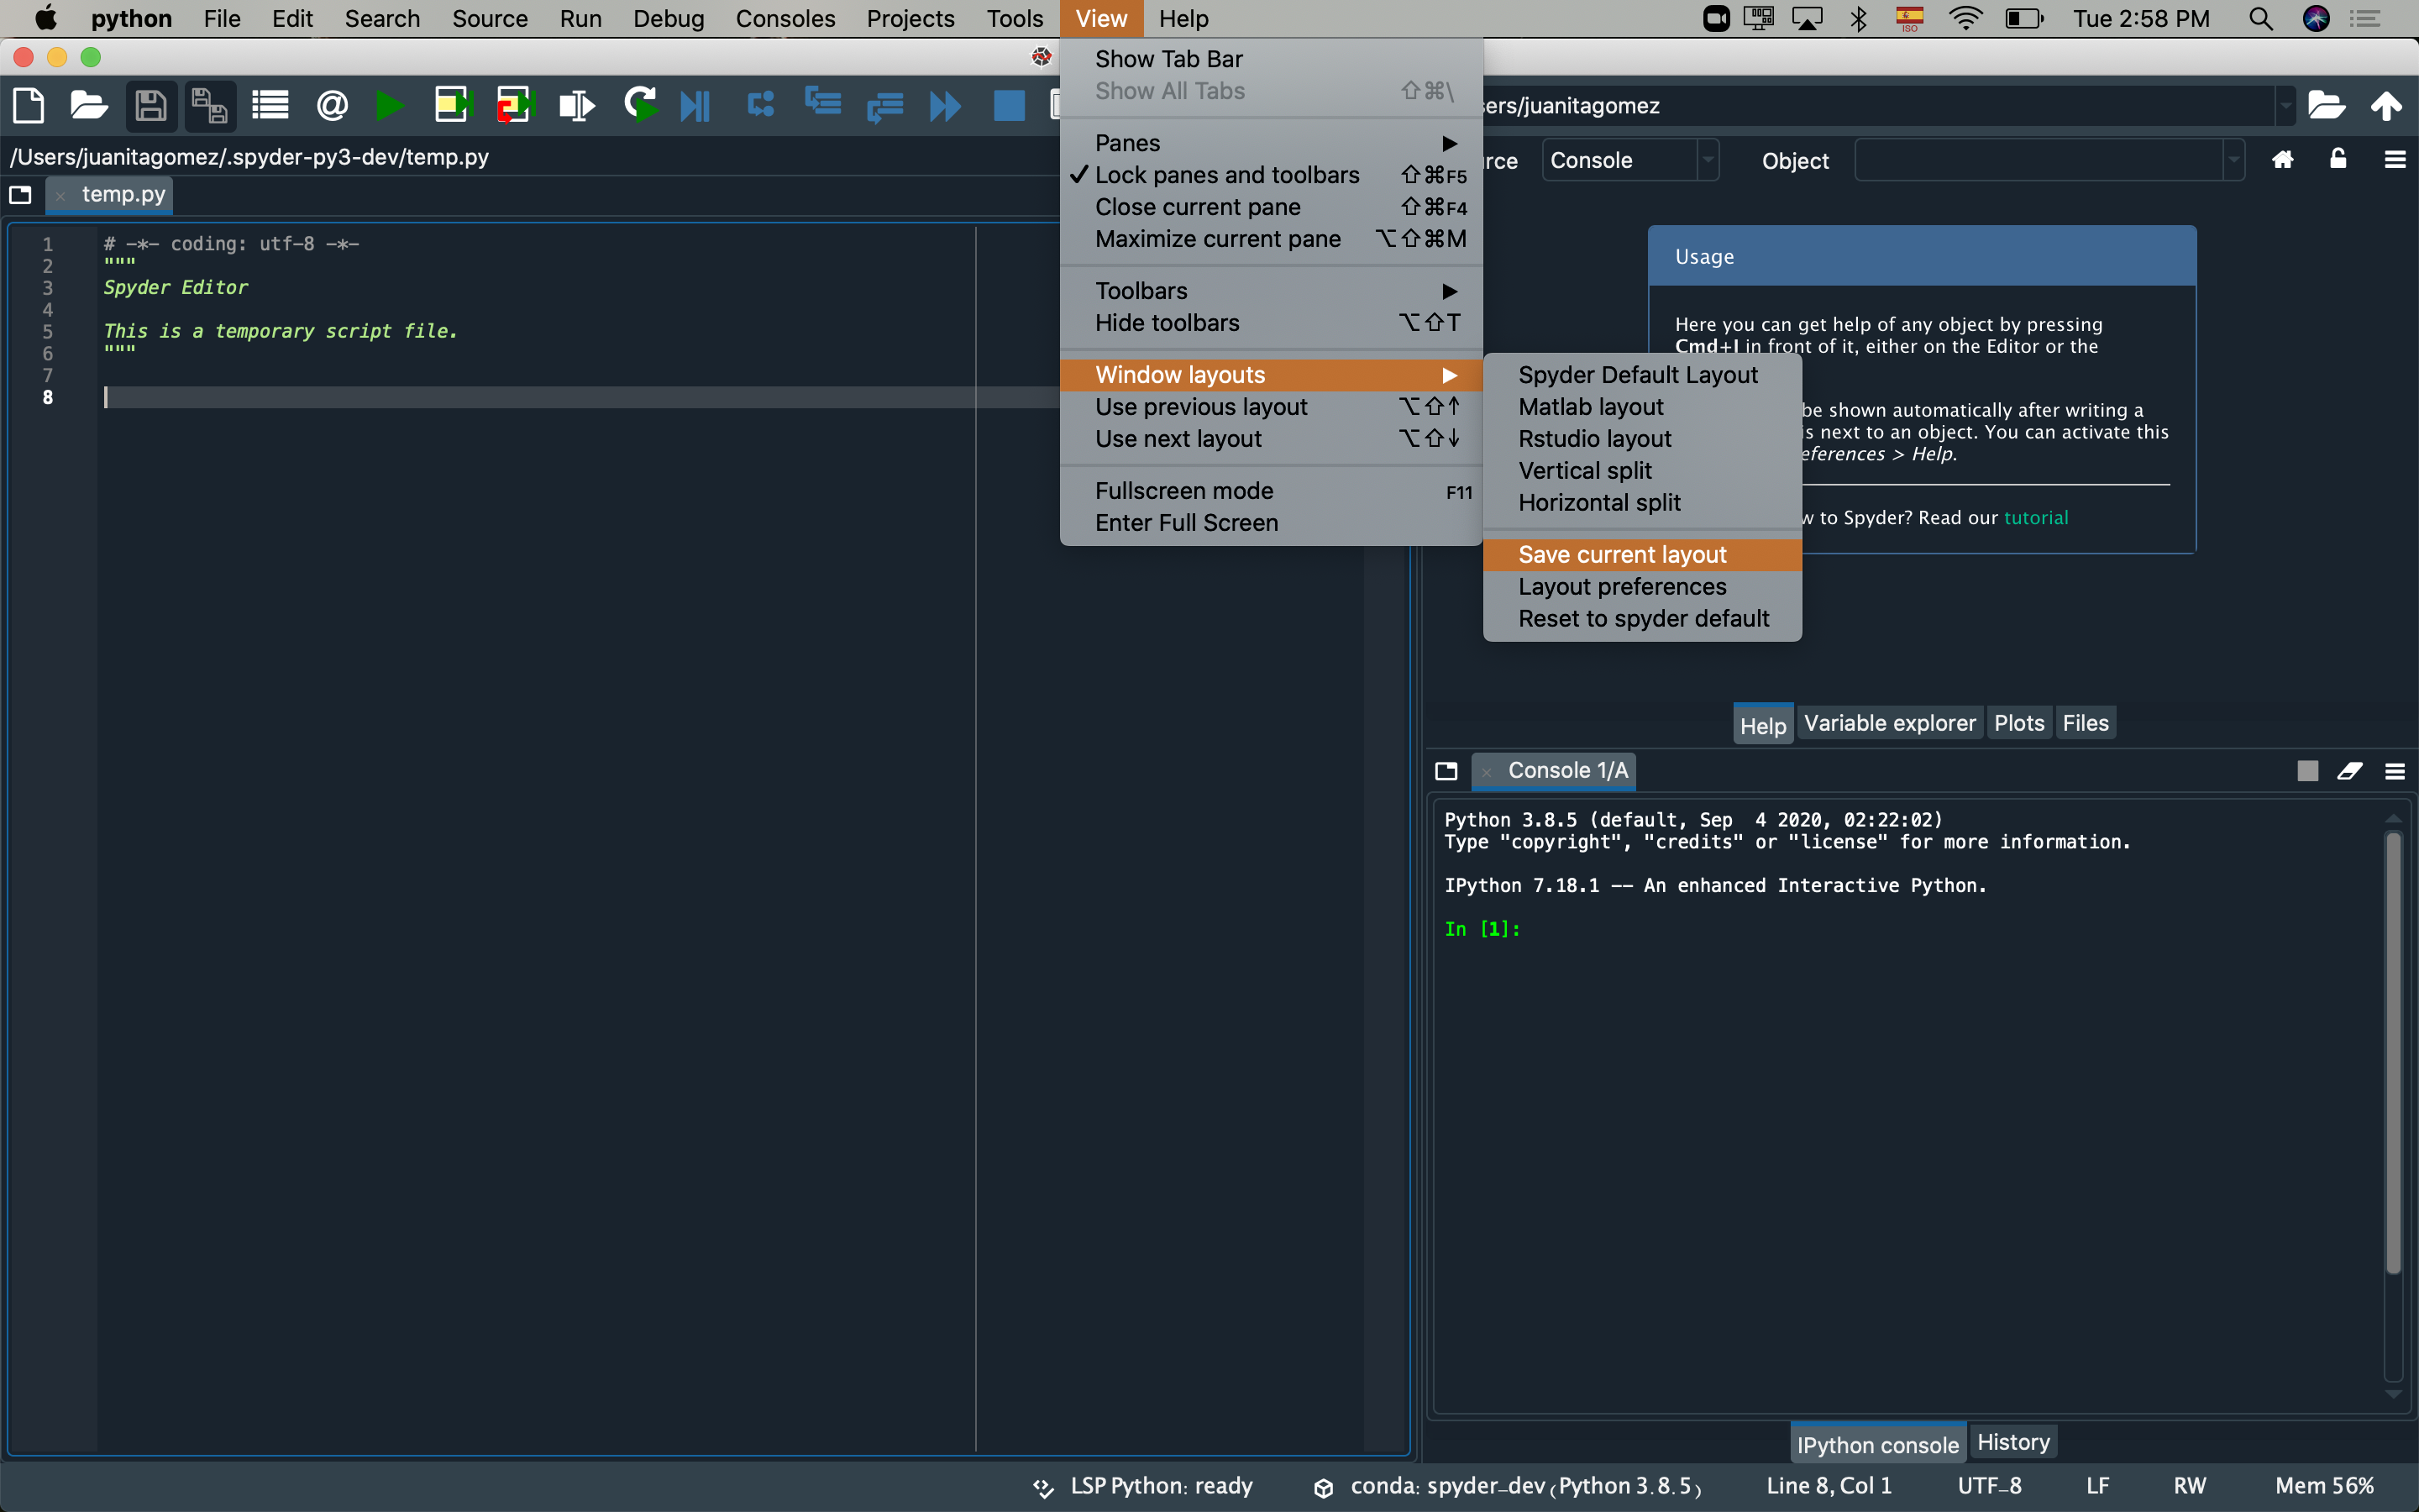This screenshot has width=2419, height=1512.
Task: Create a new file
Action: click(x=28, y=105)
